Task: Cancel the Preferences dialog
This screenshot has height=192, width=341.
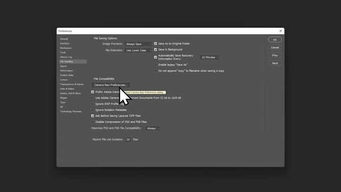Action: (x=275, y=47)
